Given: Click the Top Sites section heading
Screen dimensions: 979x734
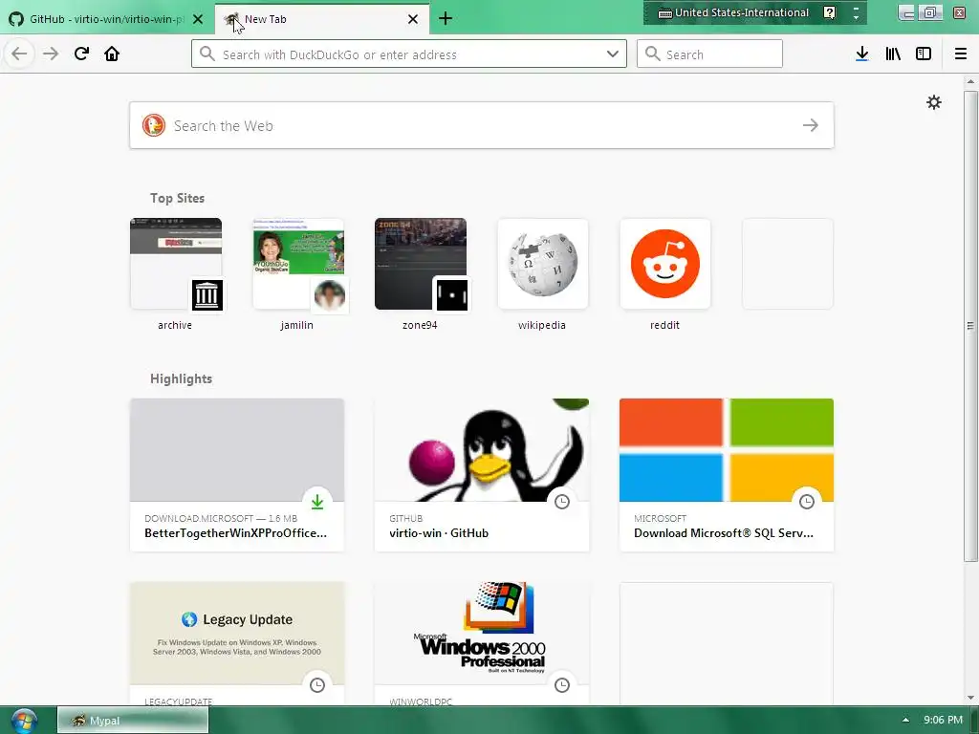Looking at the screenshot, I should pyautogui.click(x=177, y=198).
